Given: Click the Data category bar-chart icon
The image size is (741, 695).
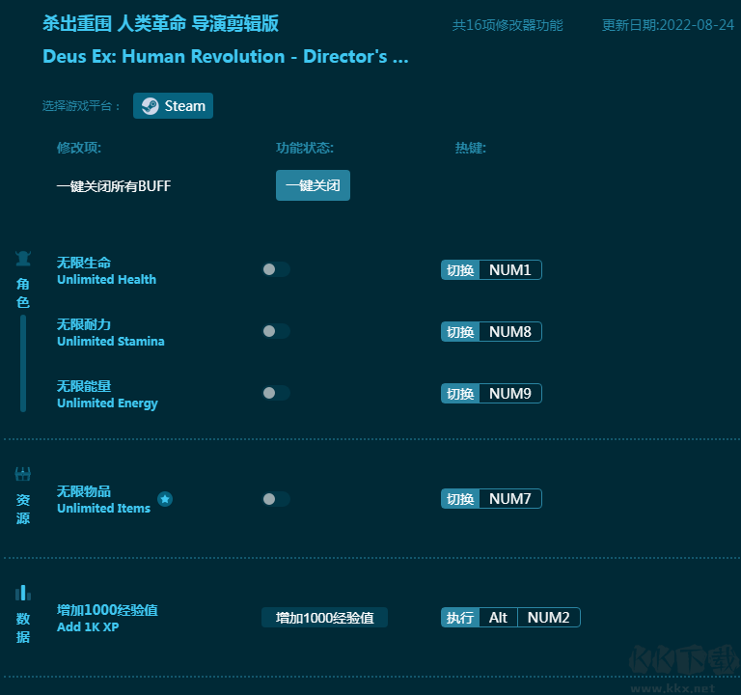Looking at the screenshot, I should (x=23, y=592).
